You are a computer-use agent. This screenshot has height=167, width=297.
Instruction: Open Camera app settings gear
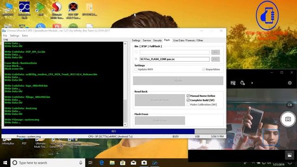point(290,83)
